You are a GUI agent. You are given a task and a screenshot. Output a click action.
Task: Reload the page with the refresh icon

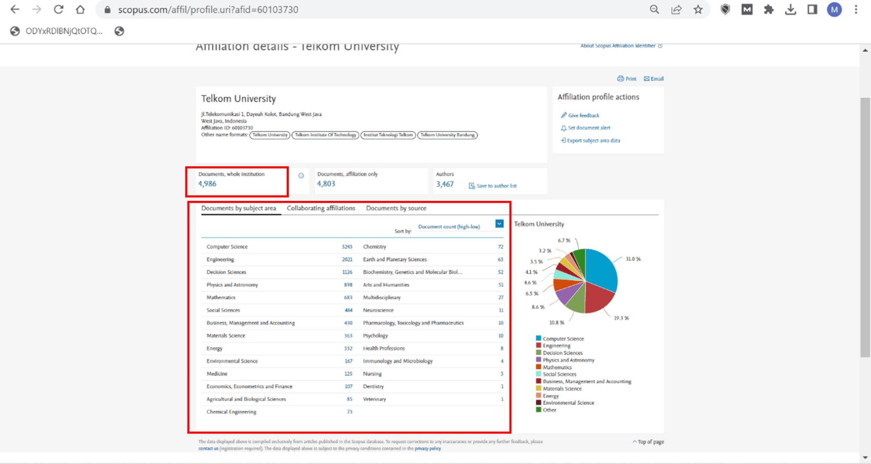coord(58,9)
